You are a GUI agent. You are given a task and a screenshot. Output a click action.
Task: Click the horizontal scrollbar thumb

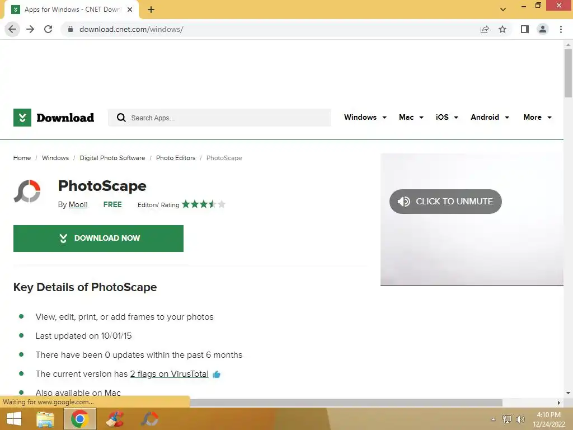[346, 403]
